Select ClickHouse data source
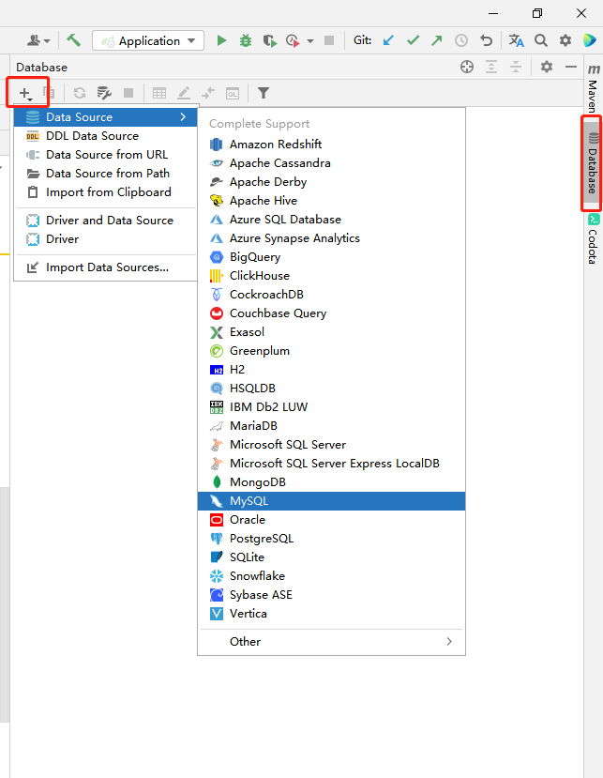603x778 pixels. click(x=331, y=276)
